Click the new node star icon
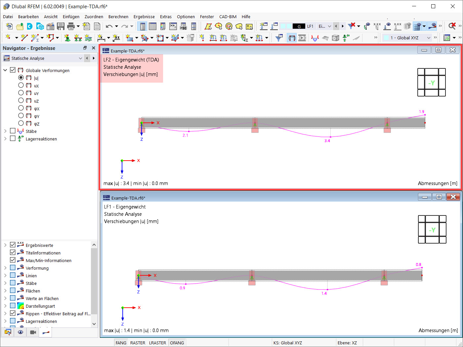463x347 pixels. 8,37
